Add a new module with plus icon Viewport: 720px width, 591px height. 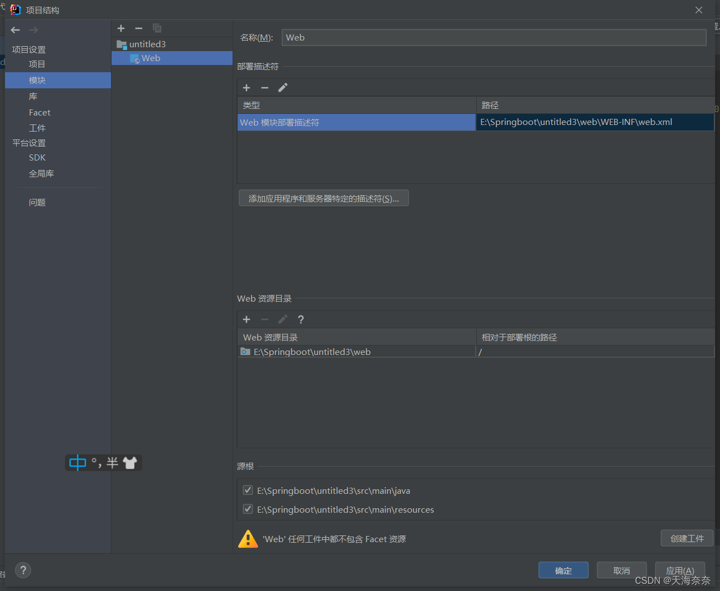tap(121, 28)
